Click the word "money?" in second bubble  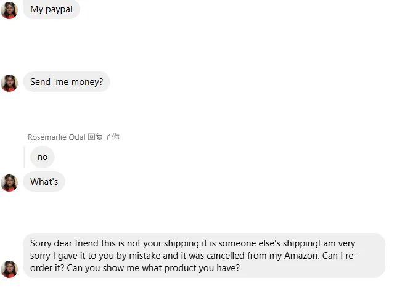click(87, 82)
